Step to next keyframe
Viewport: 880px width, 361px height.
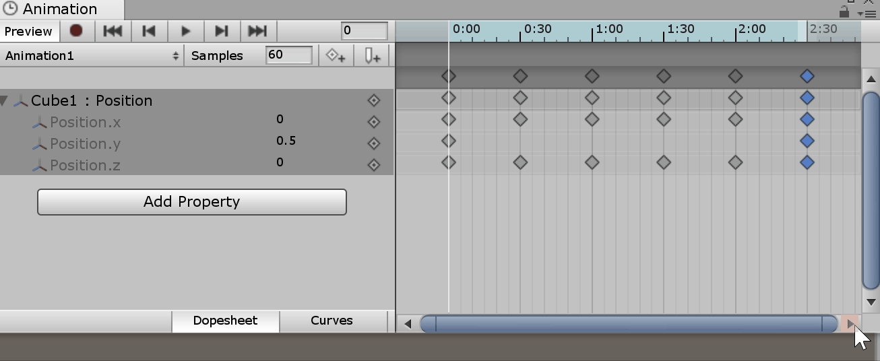pyautogui.click(x=221, y=31)
